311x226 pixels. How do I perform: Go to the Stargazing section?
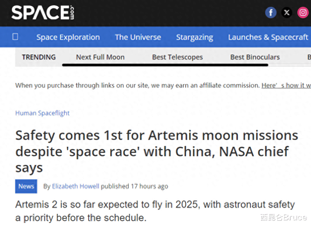click(x=194, y=37)
